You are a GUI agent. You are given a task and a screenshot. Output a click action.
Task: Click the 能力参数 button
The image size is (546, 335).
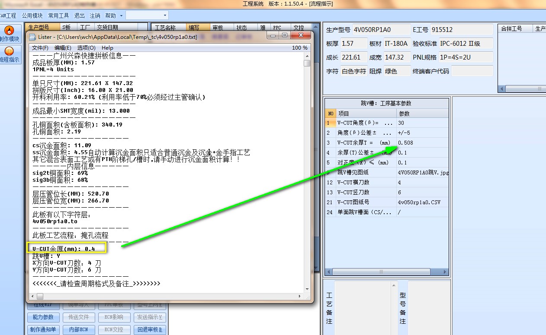point(42,317)
